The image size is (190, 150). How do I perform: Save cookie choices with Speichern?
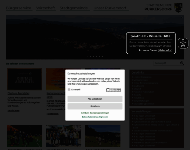click(95, 106)
